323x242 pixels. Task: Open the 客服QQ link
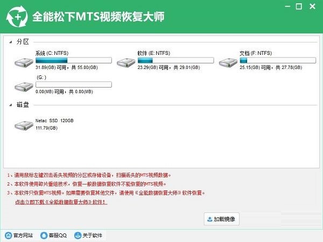click(58, 235)
